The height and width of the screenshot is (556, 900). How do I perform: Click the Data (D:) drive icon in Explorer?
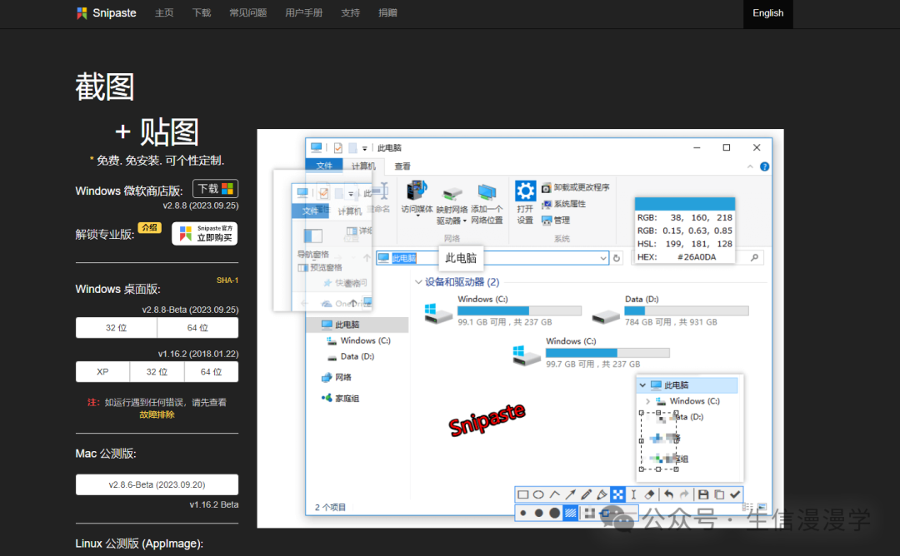tap(606, 315)
